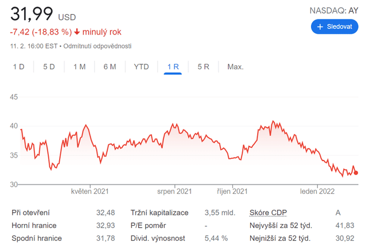Select the YTD range tab
The image size is (373, 251).
point(141,67)
